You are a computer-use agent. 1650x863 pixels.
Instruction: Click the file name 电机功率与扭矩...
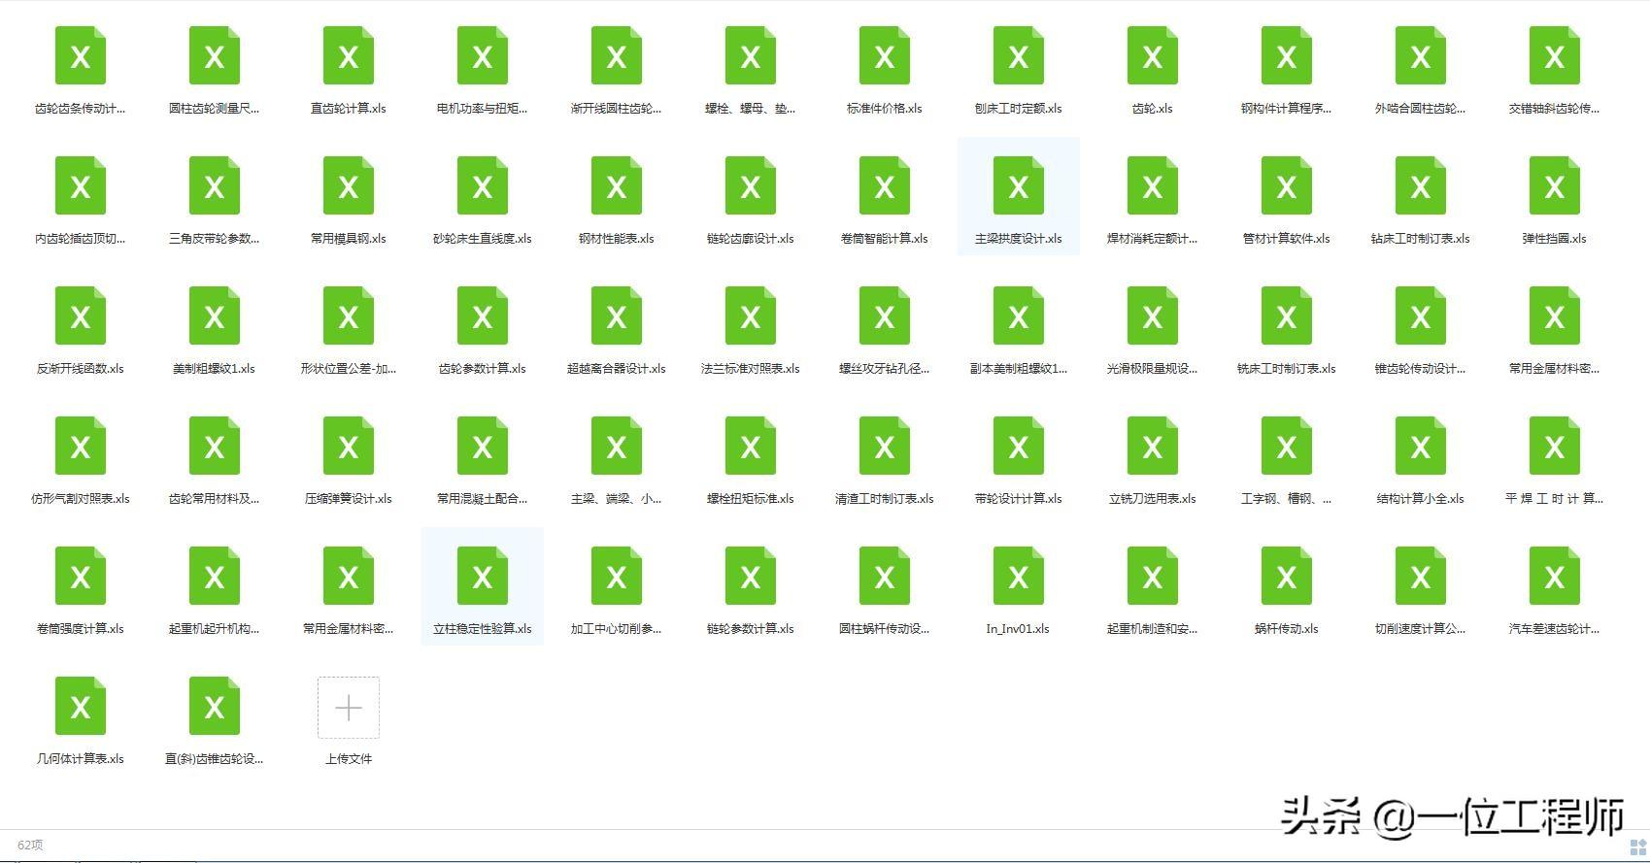(483, 109)
